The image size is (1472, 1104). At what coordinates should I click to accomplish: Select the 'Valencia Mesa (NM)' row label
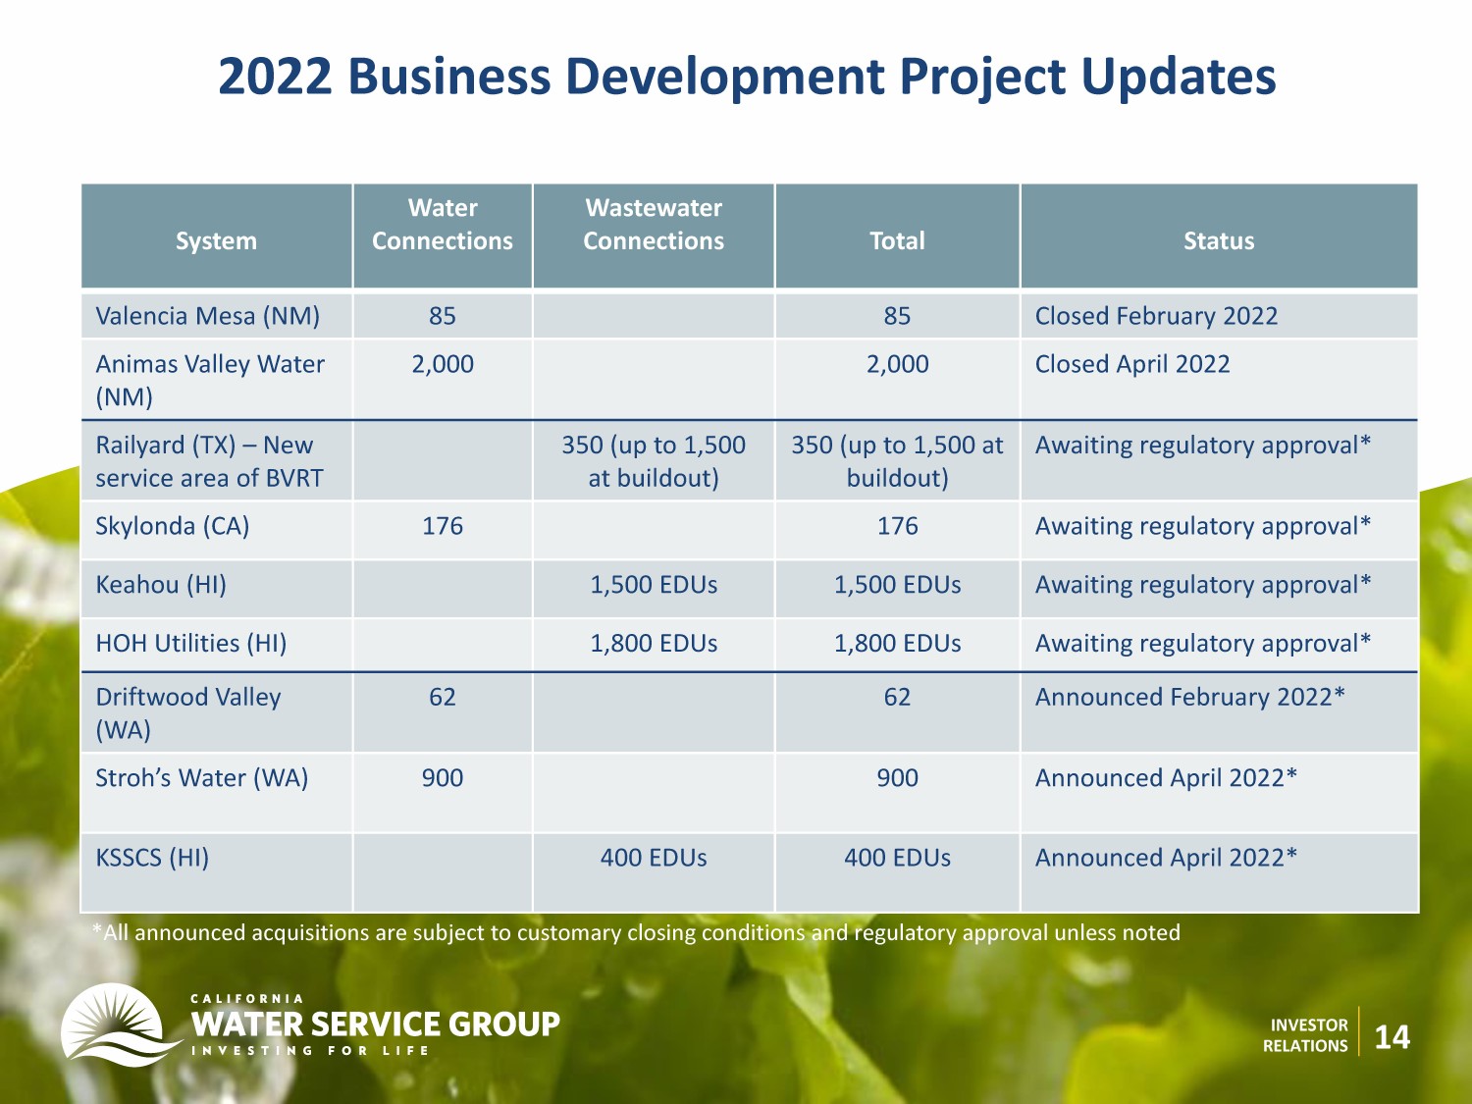pos(208,316)
